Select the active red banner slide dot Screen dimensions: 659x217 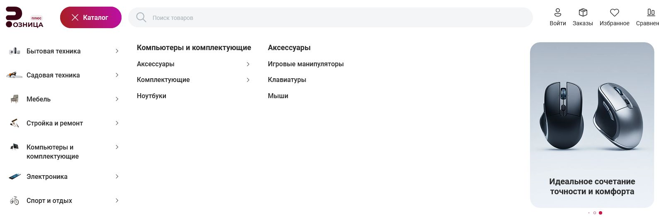[x=601, y=213]
